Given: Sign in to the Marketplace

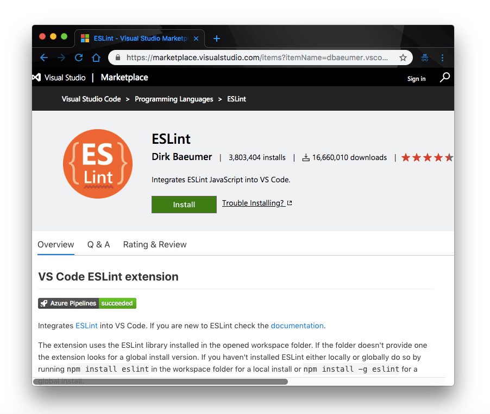Looking at the screenshot, I should tap(416, 79).
